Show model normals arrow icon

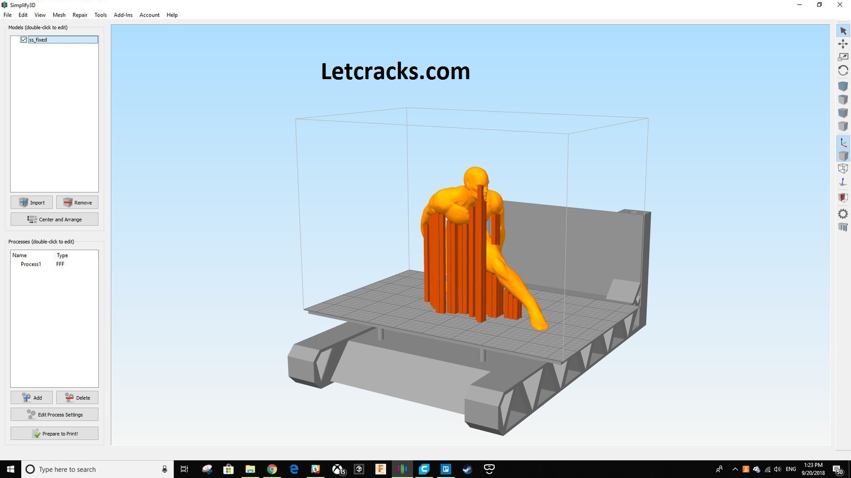843,182
